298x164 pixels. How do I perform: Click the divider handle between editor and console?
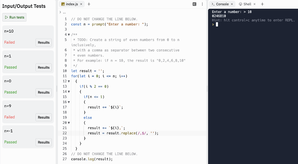tap(207, 89)
